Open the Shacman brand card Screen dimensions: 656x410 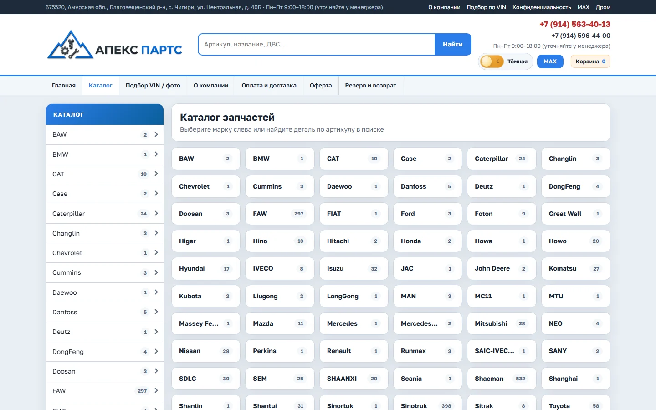click(502, 379)
